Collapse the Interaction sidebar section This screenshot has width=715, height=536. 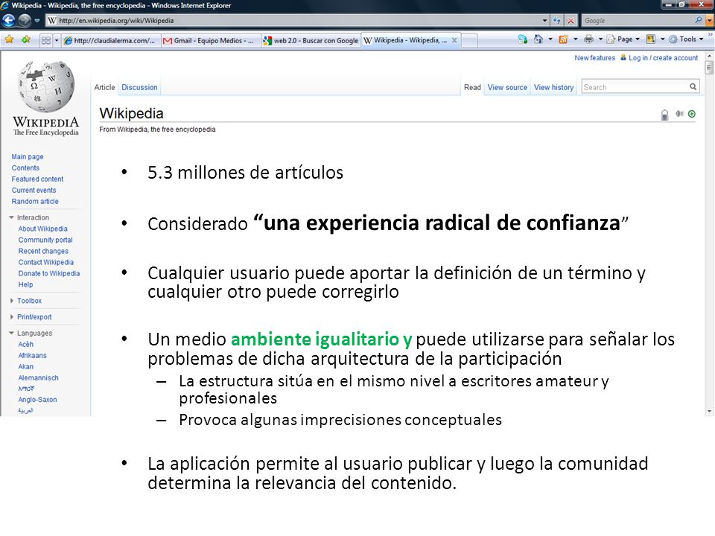point(29,217)
